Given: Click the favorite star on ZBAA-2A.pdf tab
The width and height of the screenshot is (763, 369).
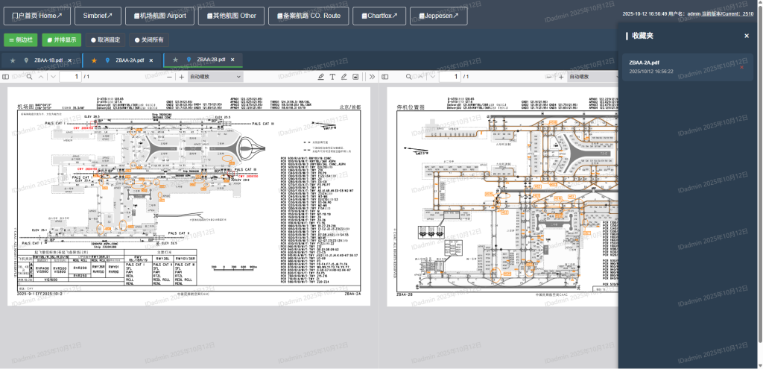Looking at the screenshot, I should (94, 60).
